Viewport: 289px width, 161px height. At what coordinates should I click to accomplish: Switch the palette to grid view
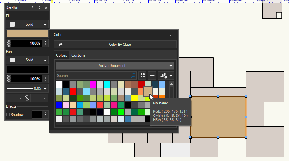click(x=143, y=75)
